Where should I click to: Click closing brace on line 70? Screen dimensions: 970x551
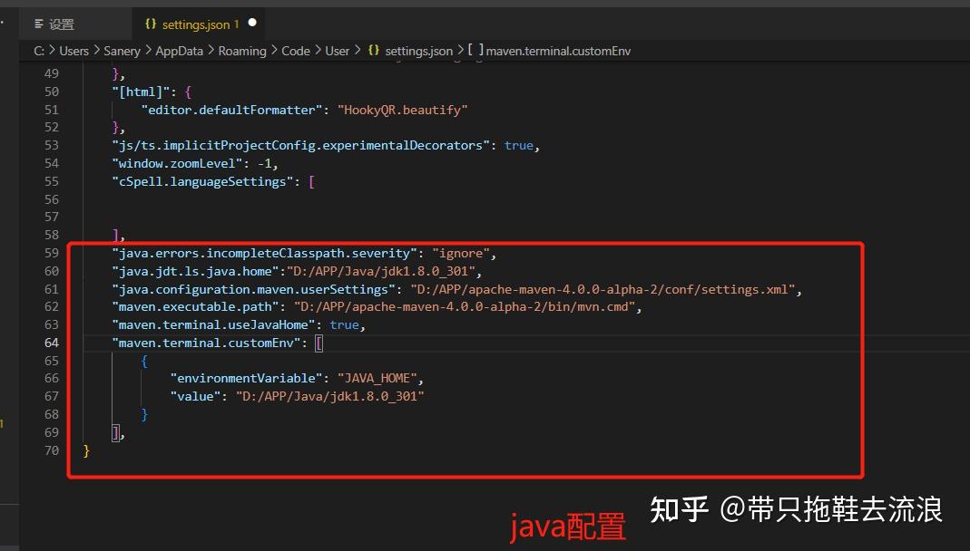[86, 451]
